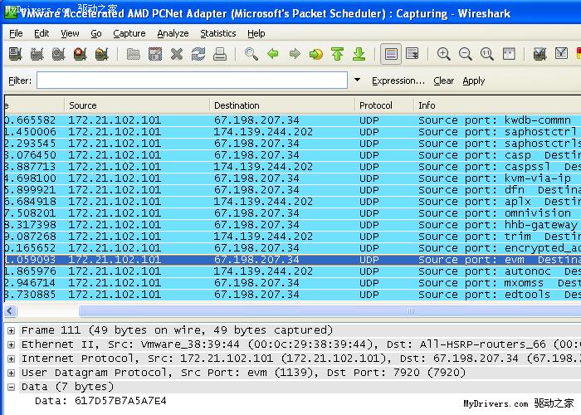The height and width of the screenshot is (415, 581).
Task: Click the Apply filter button
Action: (474, 81)
